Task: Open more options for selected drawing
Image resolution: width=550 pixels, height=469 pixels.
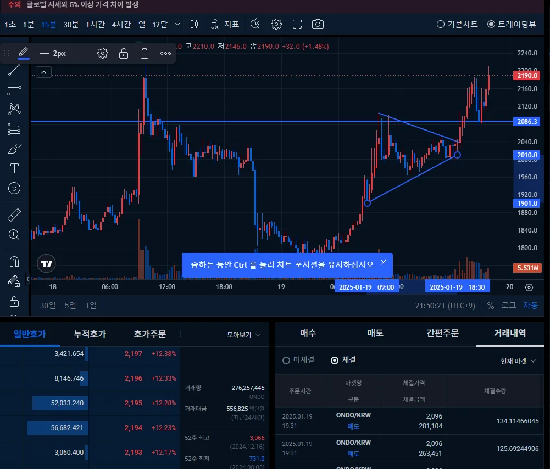Action: tap(165, 53)
